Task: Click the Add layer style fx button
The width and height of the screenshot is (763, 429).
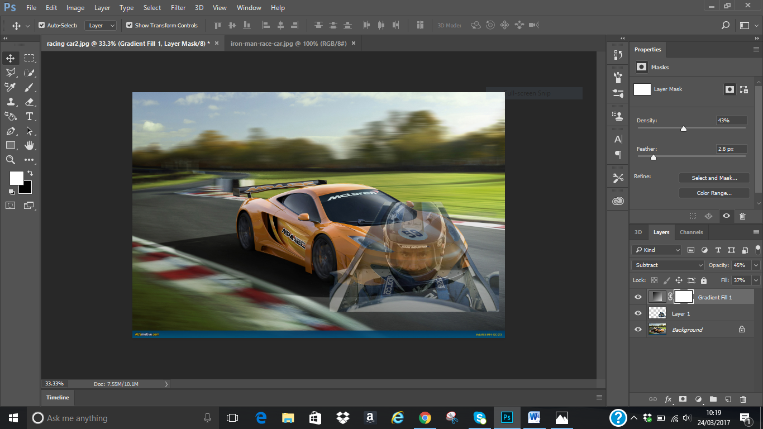Action: [668, 399]
